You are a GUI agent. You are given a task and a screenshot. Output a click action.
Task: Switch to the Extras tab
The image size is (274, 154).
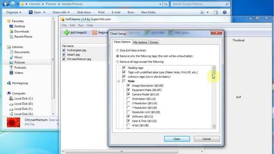154,42
